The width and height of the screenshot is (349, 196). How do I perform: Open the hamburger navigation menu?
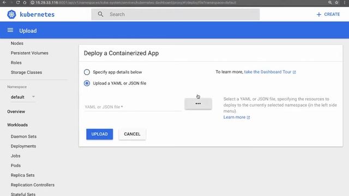tap(10, 30)
